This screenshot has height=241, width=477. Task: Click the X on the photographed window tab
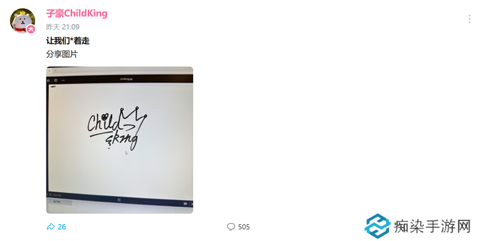pyautogui.click(x=49, y=70)
